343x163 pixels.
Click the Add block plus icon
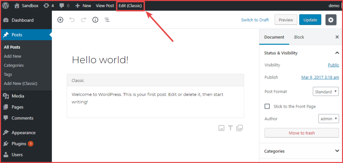[60, 20]
